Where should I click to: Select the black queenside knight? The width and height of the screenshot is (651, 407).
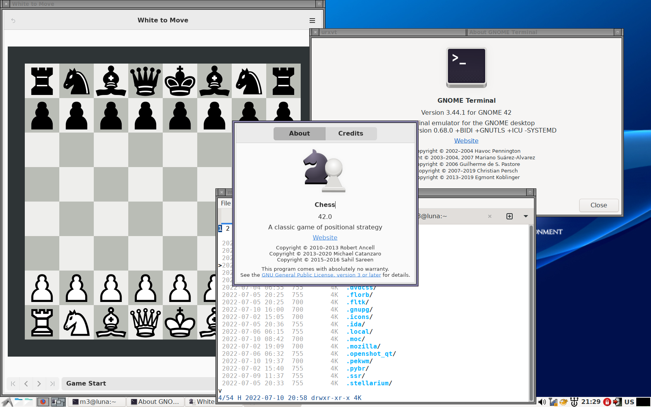coord(76,81)
